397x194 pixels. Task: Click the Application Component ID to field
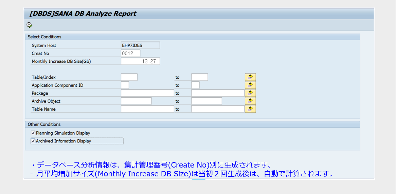[x=195, y=85]
